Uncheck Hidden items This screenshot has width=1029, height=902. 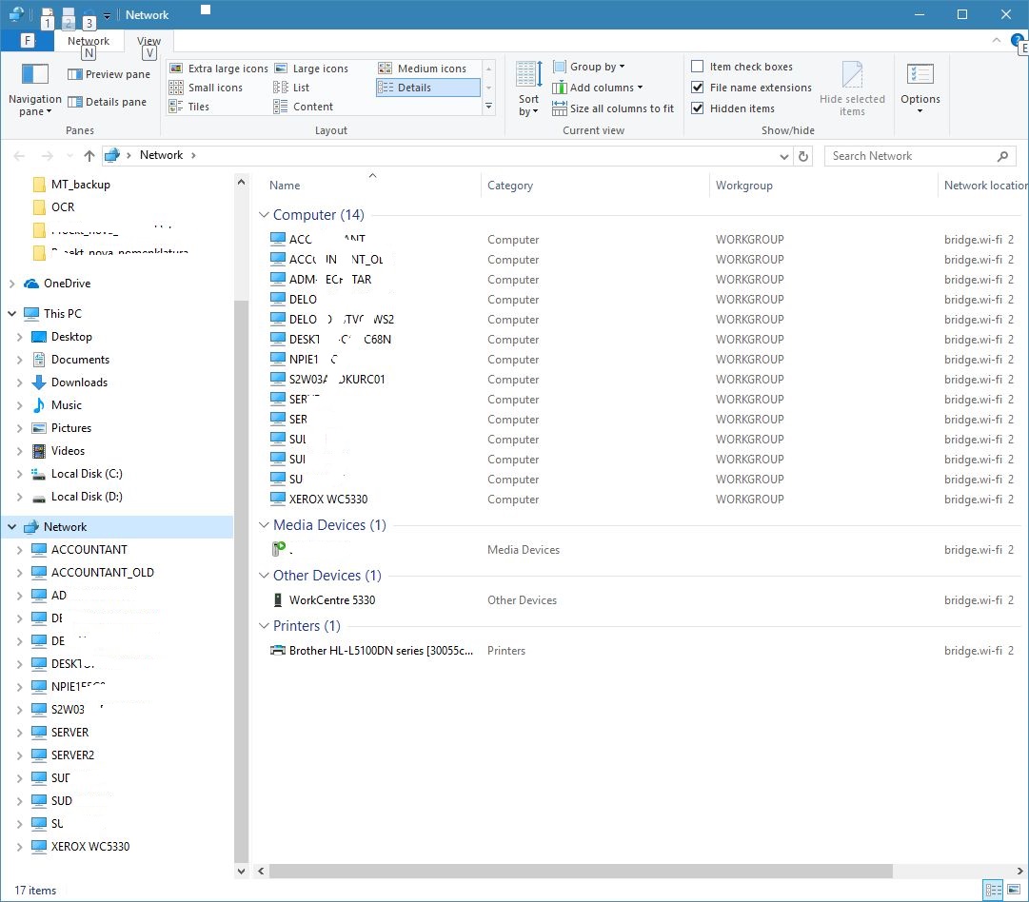coord(698,108)
